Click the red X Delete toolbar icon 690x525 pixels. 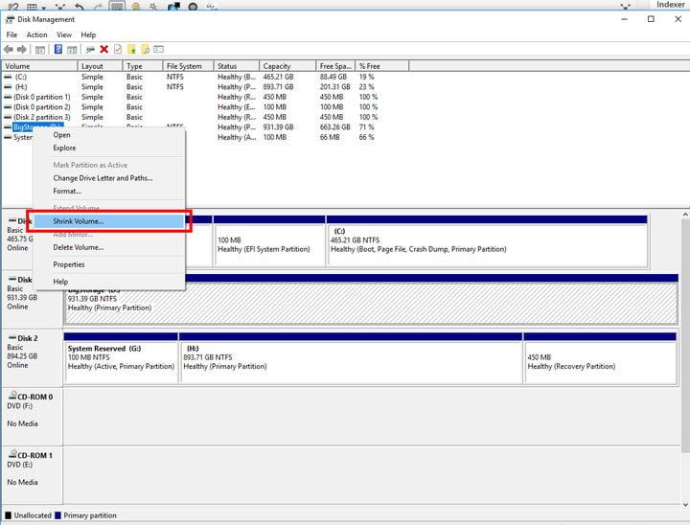point(103,49)
